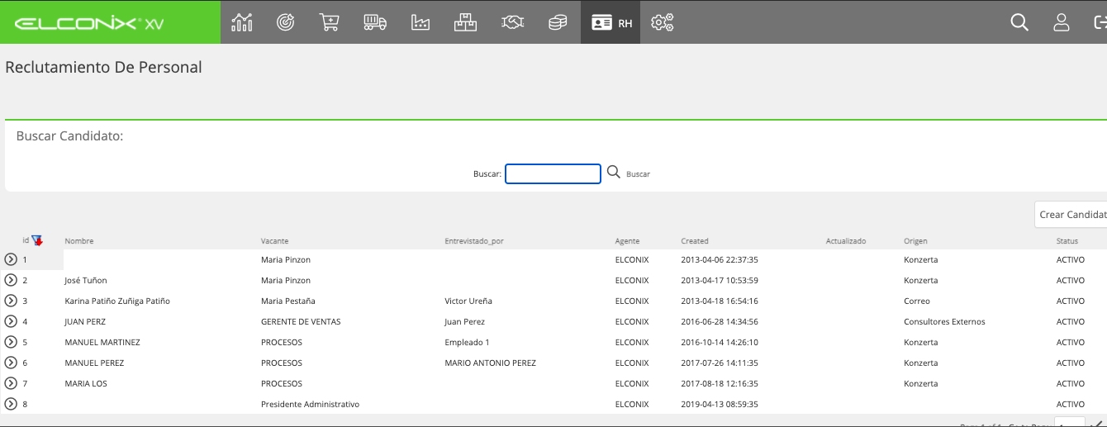Sort by the Origen column header

(915, 241)
